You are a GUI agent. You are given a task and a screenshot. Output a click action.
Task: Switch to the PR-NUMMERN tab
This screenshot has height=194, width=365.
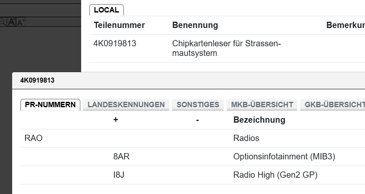click(x=51, y=105)
